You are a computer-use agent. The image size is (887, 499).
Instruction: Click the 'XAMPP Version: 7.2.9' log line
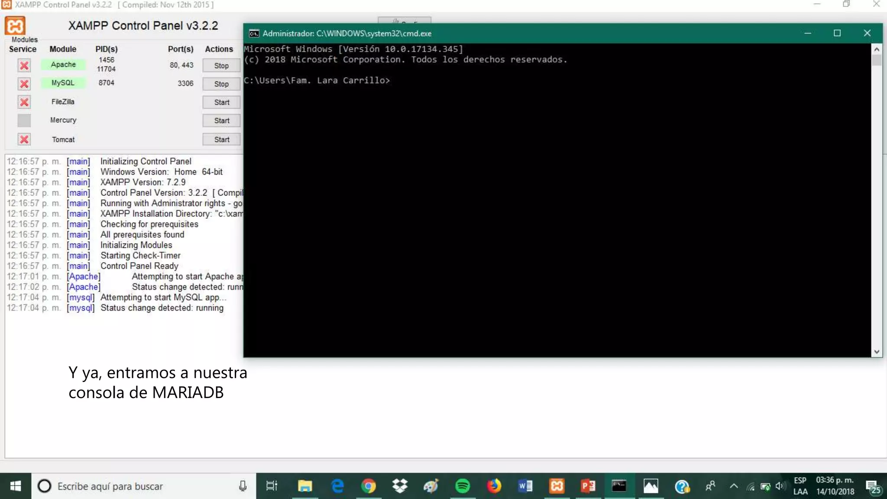(x=143, y=182)
